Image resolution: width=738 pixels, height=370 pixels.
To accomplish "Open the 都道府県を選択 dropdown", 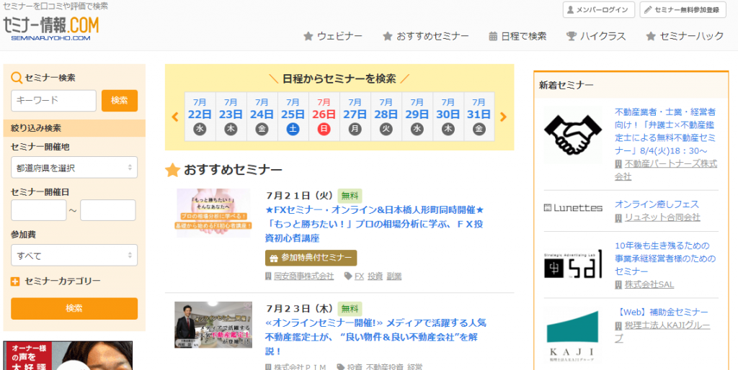I will [74, 168].
